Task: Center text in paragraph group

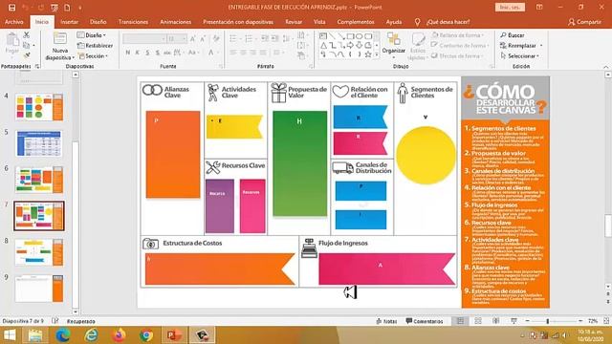Action: coord(243,53)
